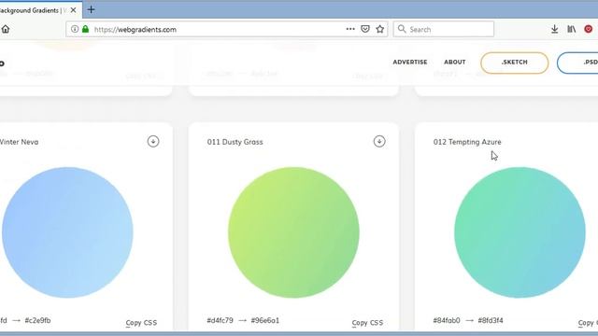This screenshot has width=598, height=336.
Task: Click the Dusty Grass green gradient circle
Action: point(293,232)
